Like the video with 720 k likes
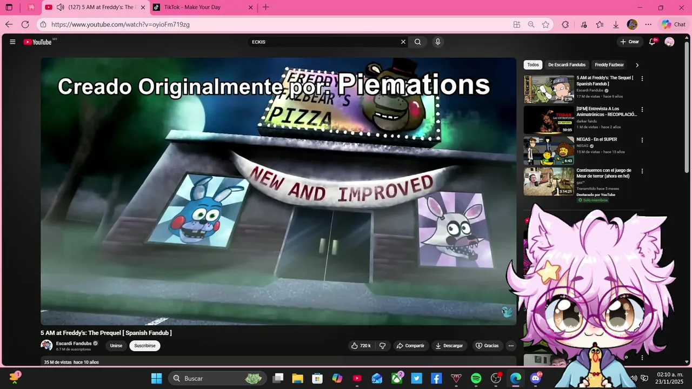 [361, 345]
